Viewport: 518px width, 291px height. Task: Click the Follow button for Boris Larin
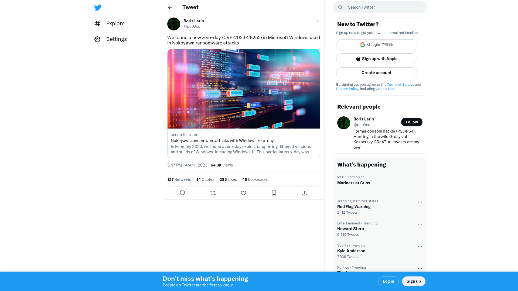point(412,122)
